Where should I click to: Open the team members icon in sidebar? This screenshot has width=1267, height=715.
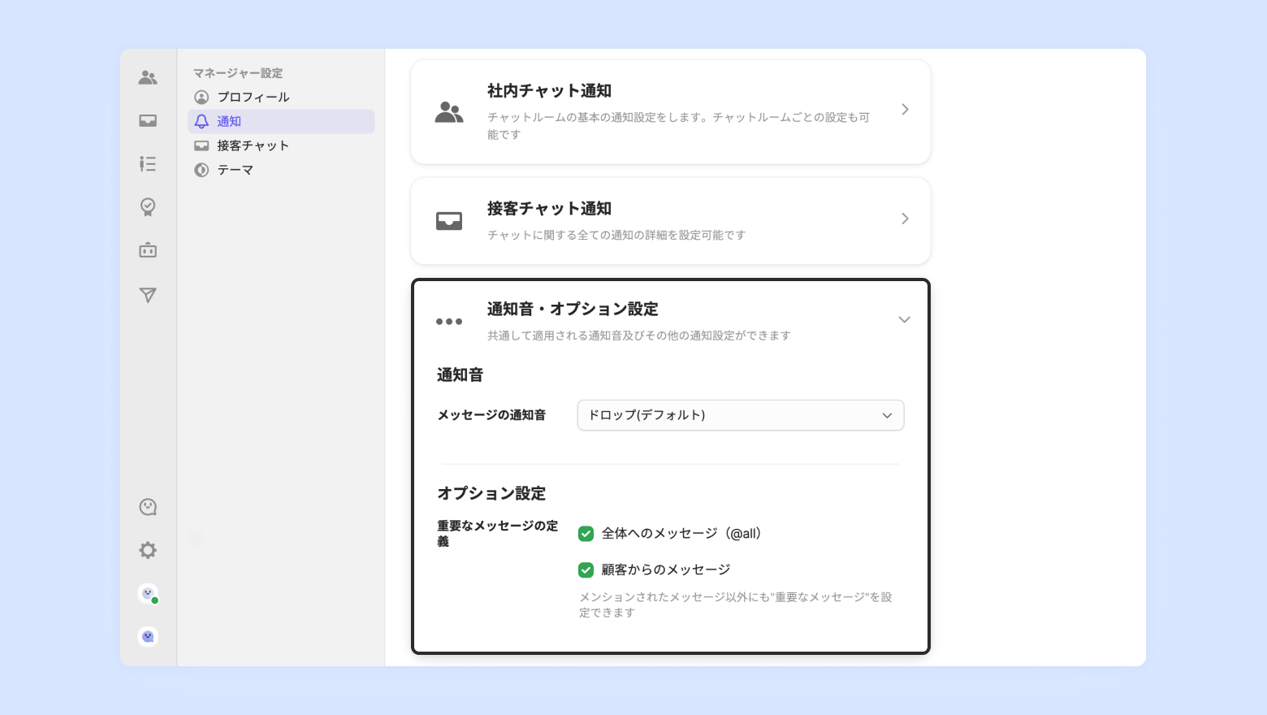click(148, 78)
